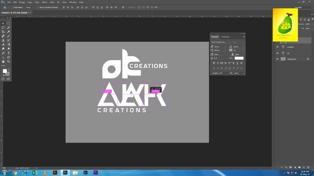
Task: Toggle Quick Mask mode
Action: pos(3,79)
